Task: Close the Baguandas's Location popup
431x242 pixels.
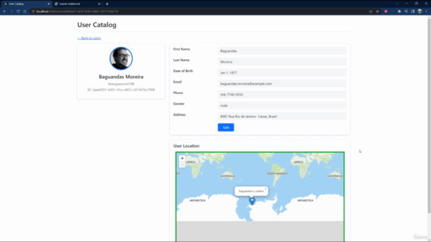Action: (265, 189)
